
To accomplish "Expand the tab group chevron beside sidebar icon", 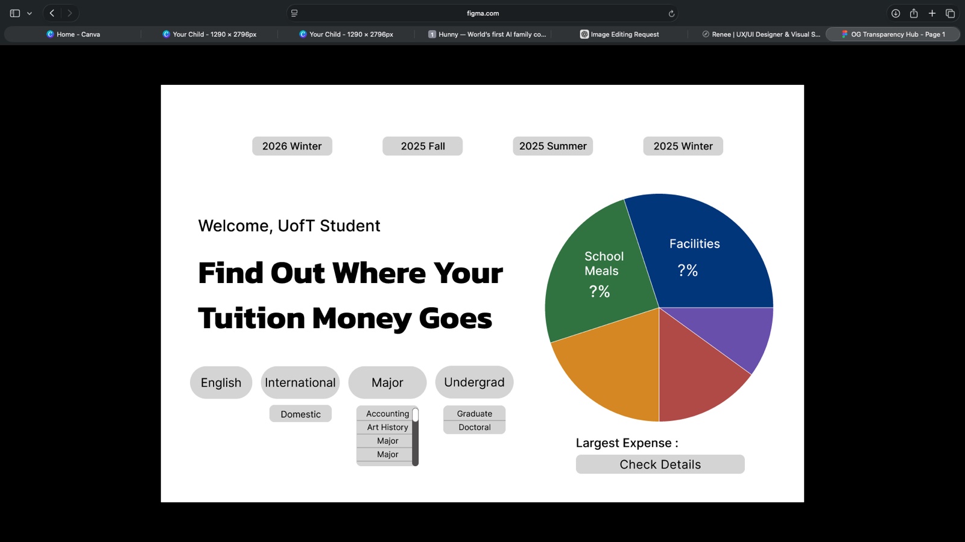I will [30, 13].
